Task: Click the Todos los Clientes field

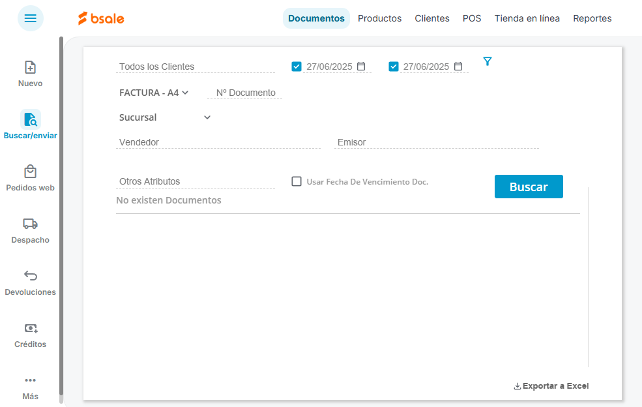Action: tap(196, 67)
